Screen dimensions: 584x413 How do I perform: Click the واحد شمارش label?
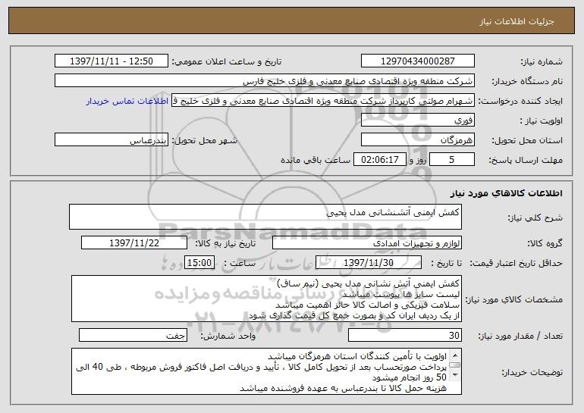tap(228, 336)
